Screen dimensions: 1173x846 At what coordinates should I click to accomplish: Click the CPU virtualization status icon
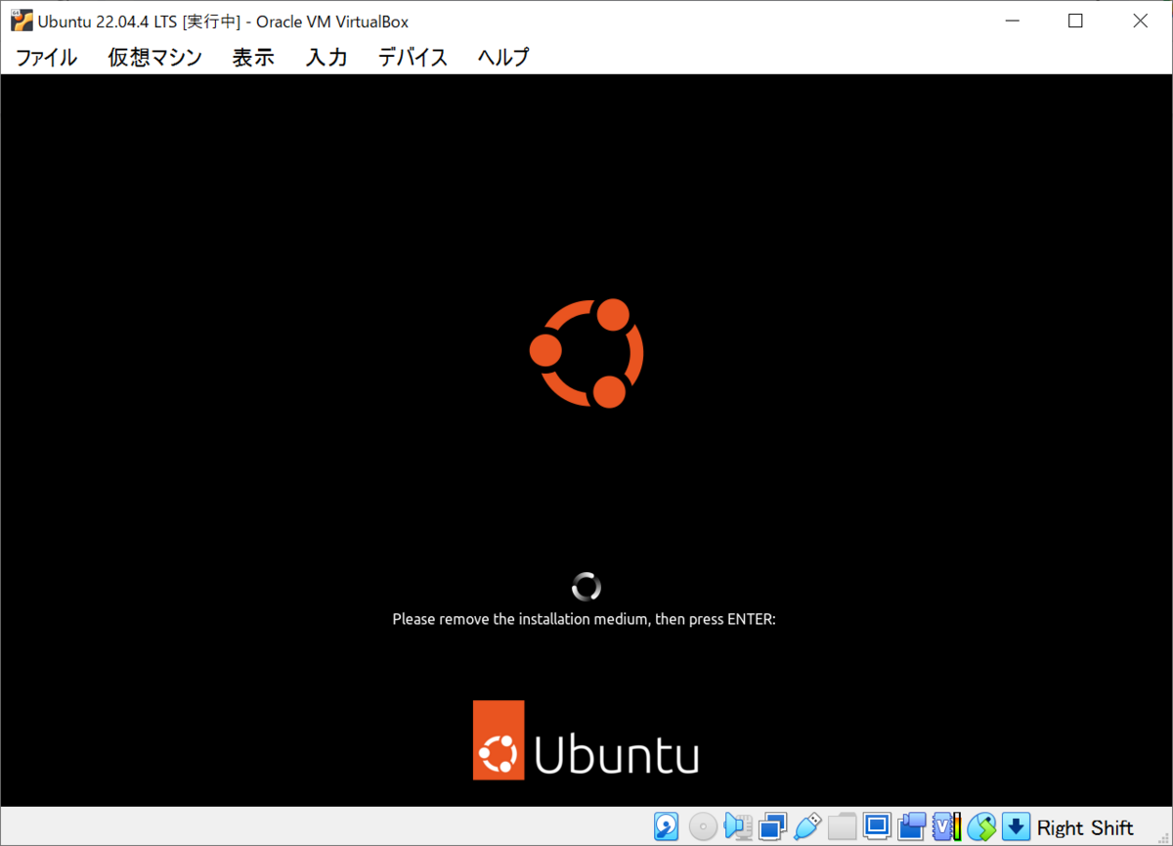coord(947,827)
